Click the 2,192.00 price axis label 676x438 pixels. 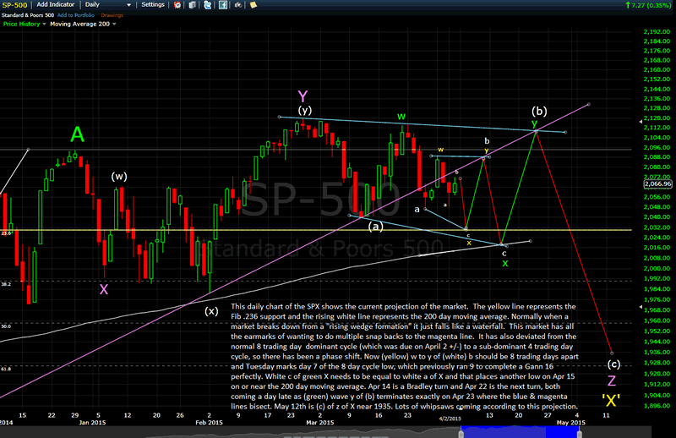click(657, 31)
